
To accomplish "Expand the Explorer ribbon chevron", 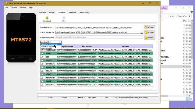I will (188, 12).
